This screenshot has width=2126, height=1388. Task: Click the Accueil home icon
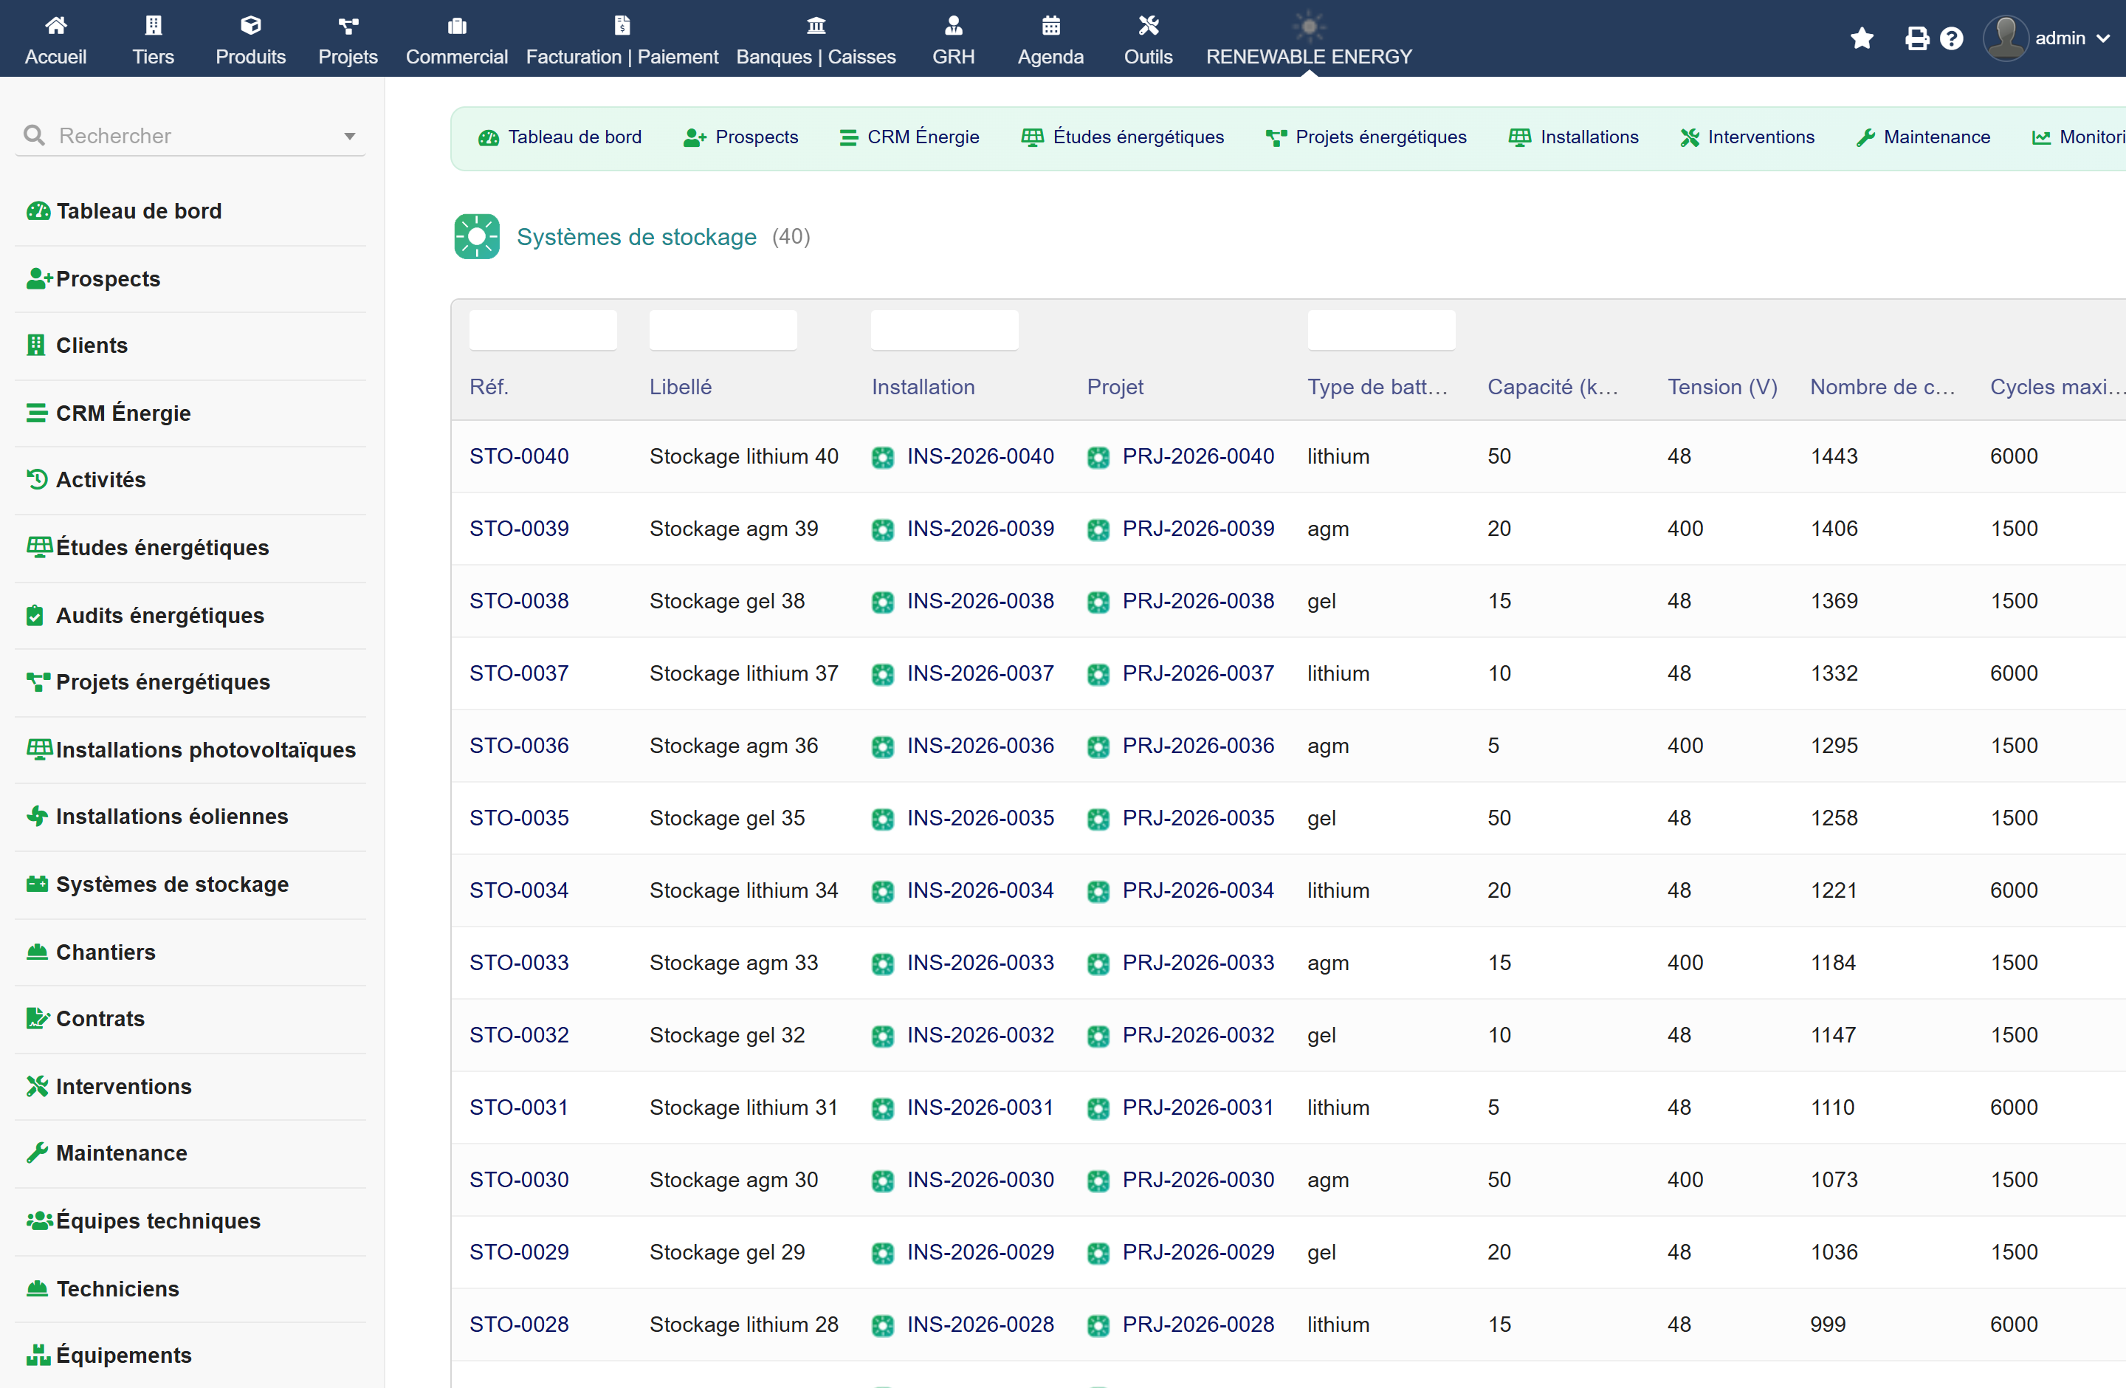[55, 25]
